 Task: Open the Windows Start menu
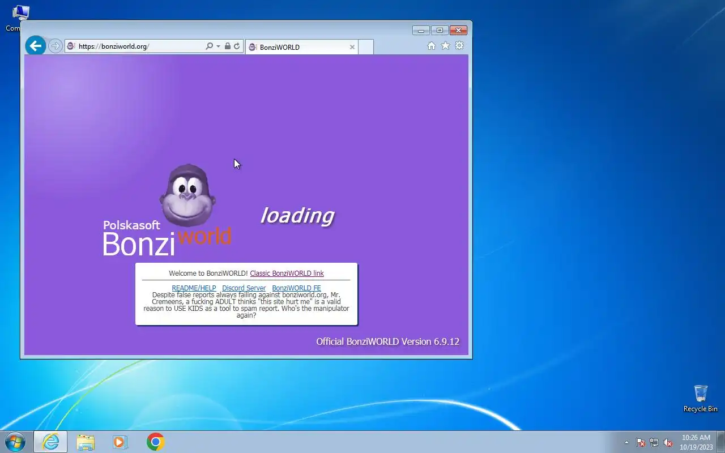pyautogui.click(x=15, y=442)
